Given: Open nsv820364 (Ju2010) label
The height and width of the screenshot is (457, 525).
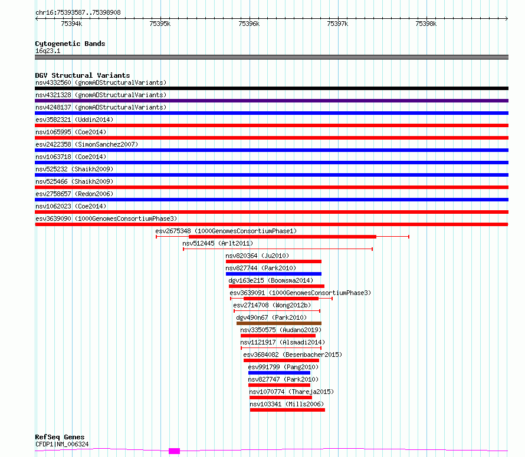Looking at the screenshot, I should tap(257, 256).
